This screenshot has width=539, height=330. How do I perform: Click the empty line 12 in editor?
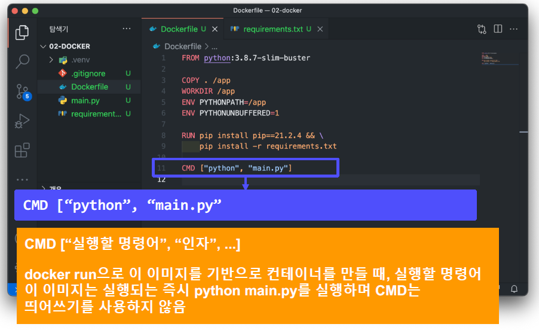(x=330, y=180)
